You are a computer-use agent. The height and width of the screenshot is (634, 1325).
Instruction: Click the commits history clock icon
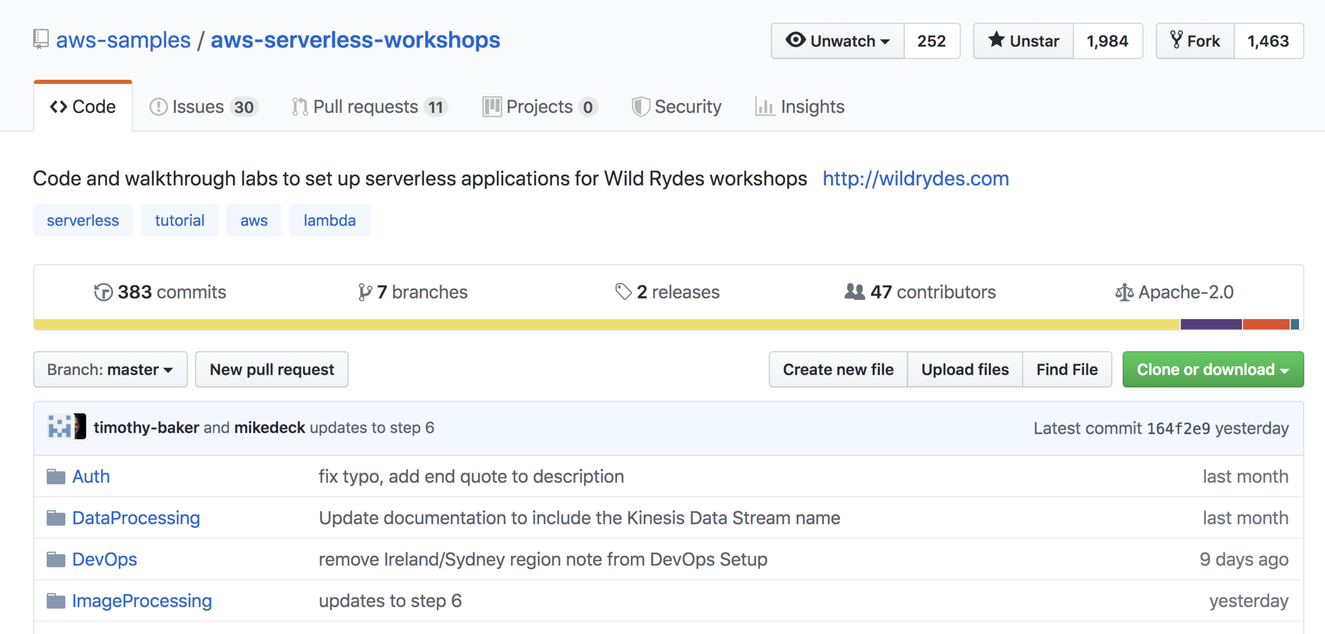[x=103, y=292]
